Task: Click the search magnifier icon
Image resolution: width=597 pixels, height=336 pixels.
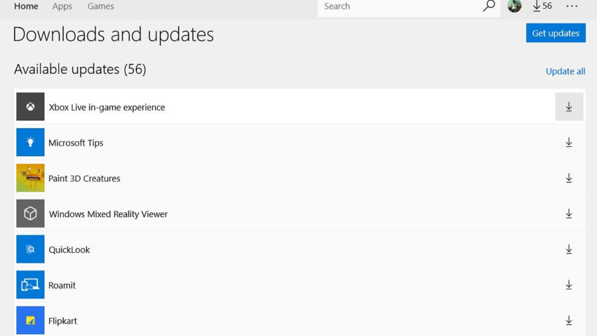Action: click(x=488, y=6)
